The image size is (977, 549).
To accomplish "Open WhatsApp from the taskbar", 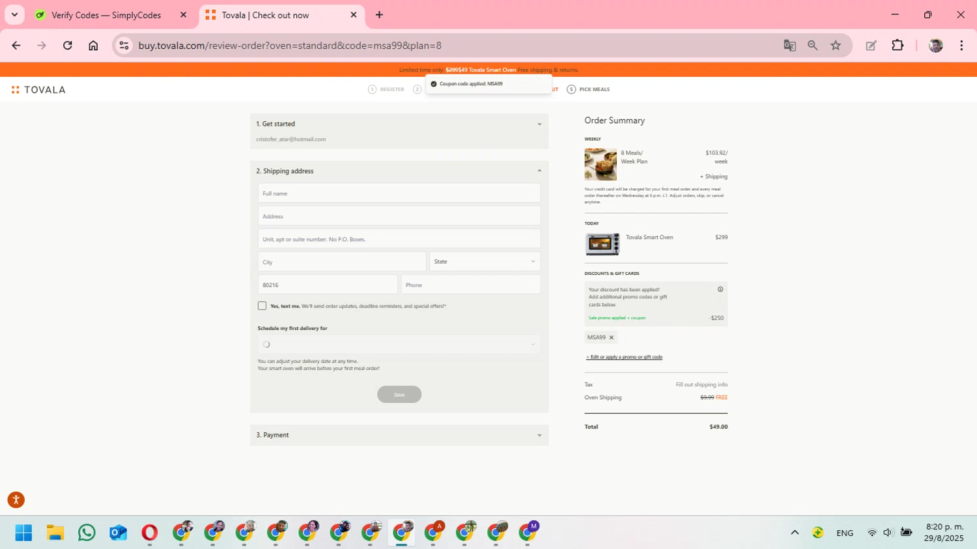I will (87, 533).
